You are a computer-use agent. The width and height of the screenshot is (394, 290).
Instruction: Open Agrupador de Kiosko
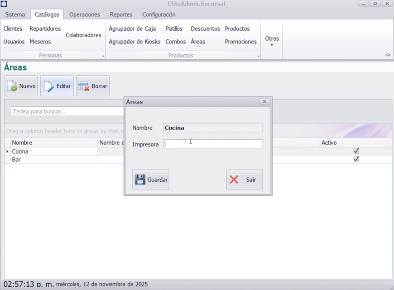[x=135, y=42]
